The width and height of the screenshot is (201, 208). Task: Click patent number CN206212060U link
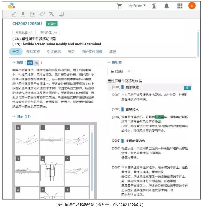coord(27,24)
